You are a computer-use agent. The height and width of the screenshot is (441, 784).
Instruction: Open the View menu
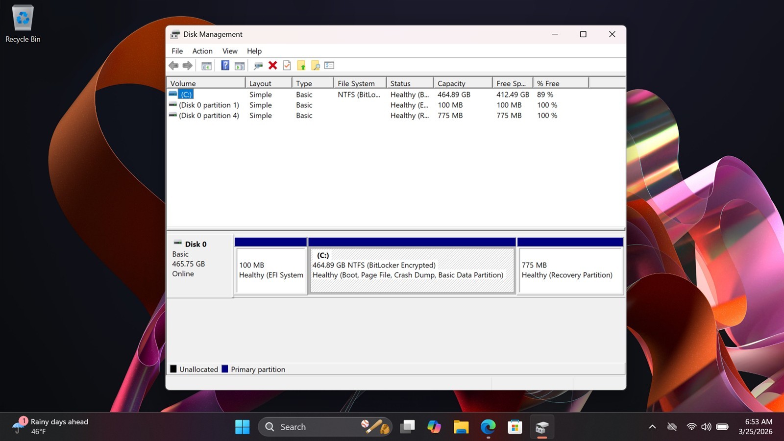point(230,51)
